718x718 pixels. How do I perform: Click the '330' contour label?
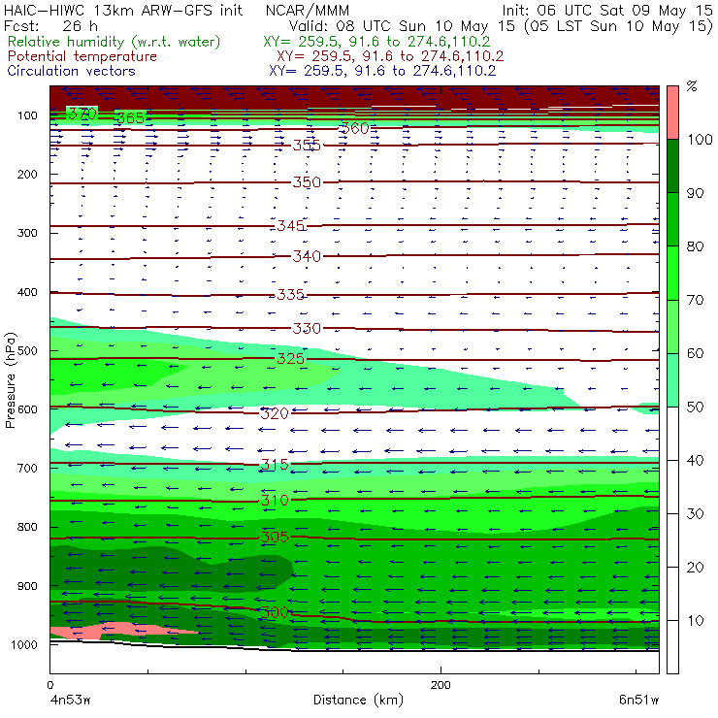click(x=307, y=328)
